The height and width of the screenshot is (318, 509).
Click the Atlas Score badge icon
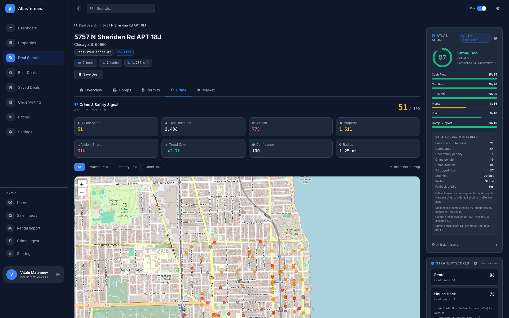pos(433,36)
